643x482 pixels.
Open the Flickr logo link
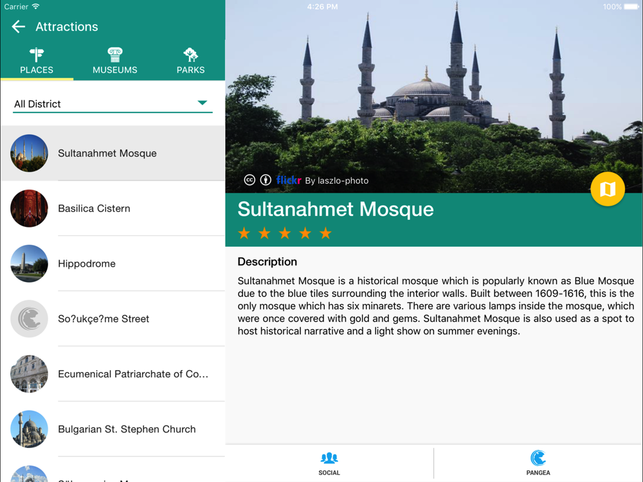coord(289,180)
